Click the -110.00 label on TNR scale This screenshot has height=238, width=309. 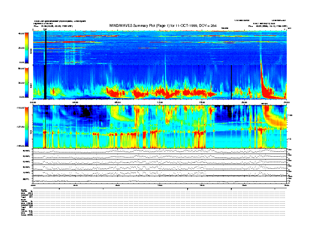click(x=21, y=108)
